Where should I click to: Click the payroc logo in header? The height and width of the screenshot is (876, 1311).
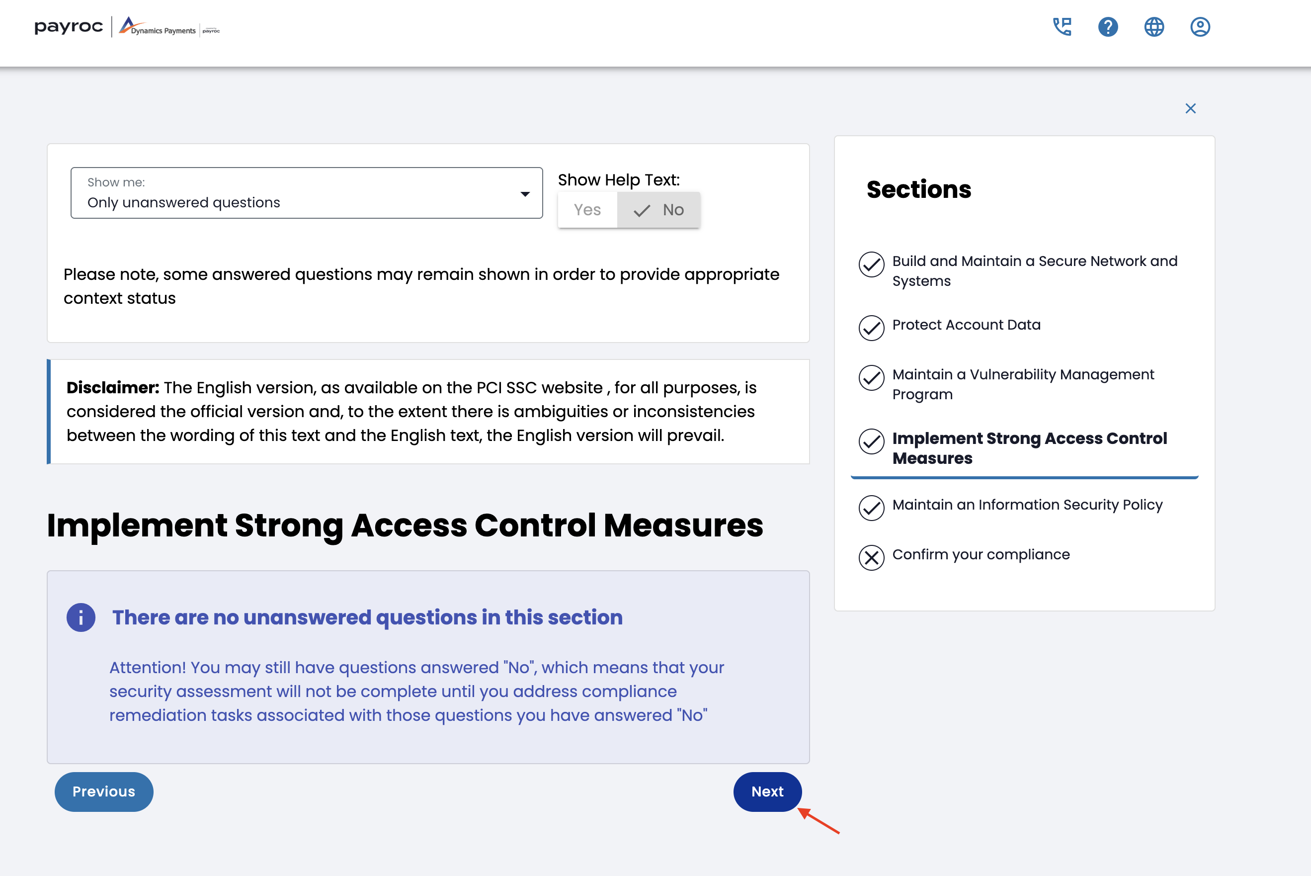pos(69,27)
